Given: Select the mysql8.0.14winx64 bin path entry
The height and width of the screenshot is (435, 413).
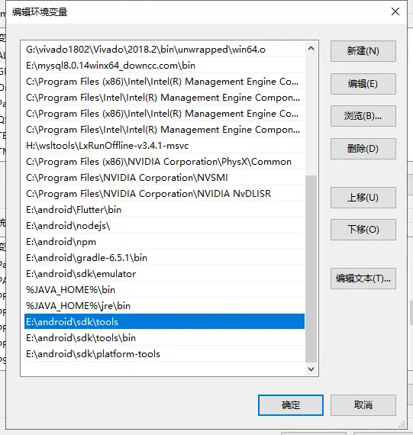Looking at the screenshot, I should coord(163,66).
